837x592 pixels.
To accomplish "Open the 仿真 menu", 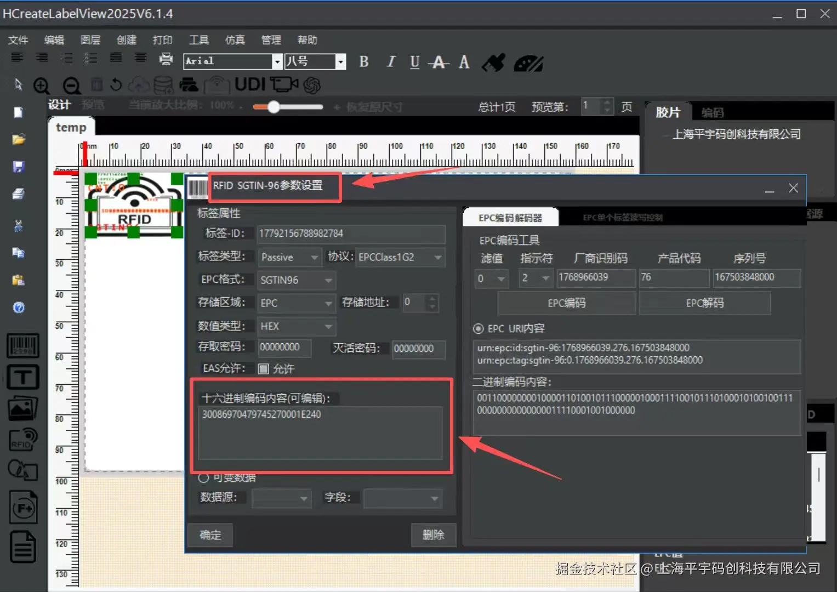I will point(235,39).
